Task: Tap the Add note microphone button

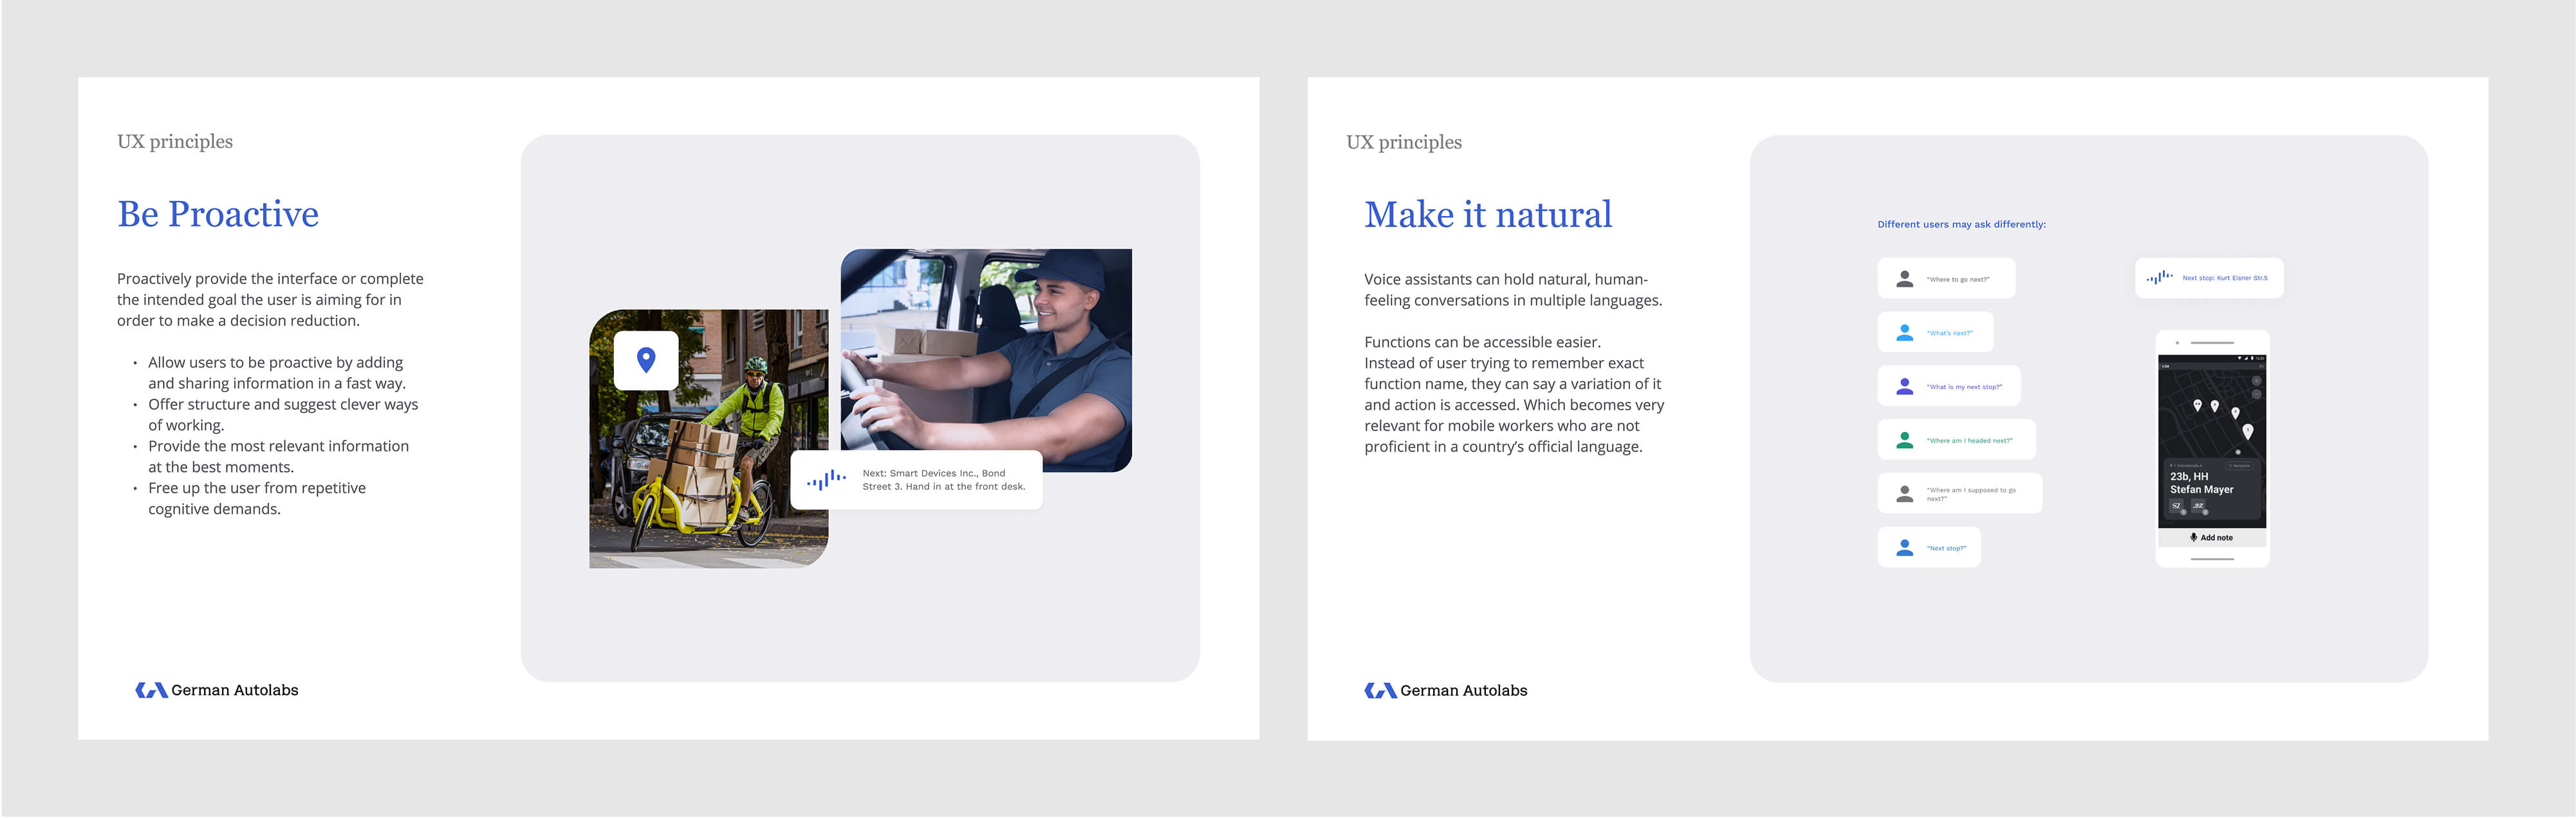Action: [2212, 538]
